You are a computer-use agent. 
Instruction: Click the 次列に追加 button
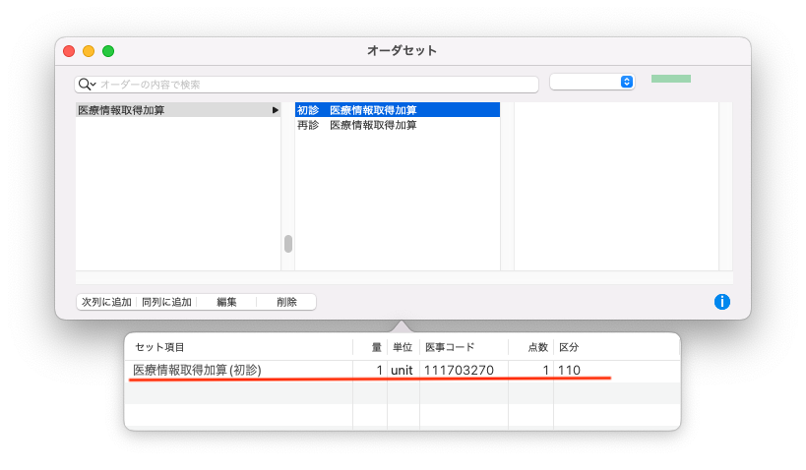coord(106,302)
